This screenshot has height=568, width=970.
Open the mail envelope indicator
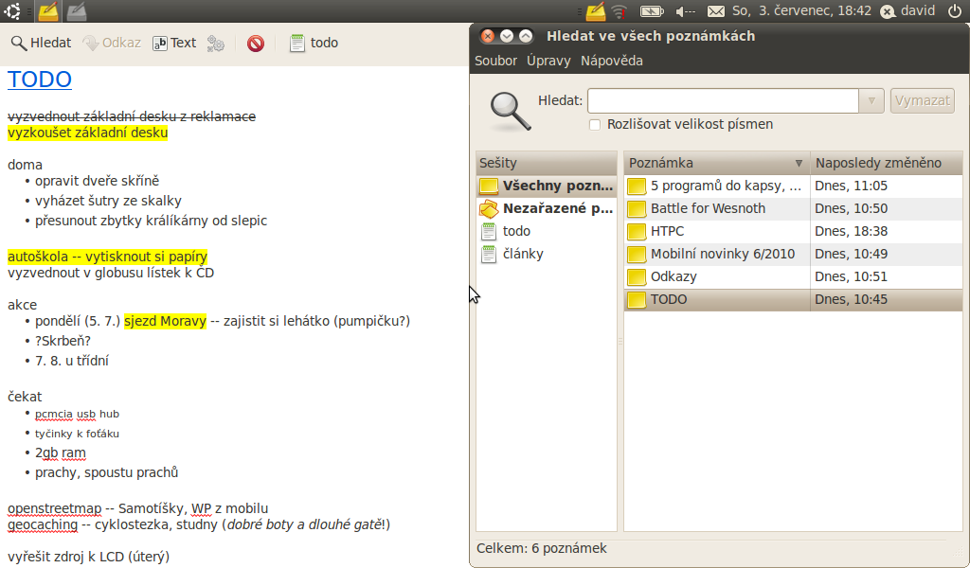click(716, 11)
